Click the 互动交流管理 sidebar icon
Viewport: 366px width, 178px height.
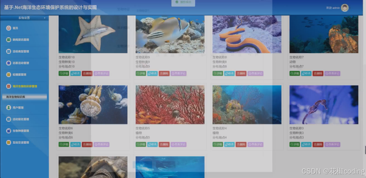[9, 143]
